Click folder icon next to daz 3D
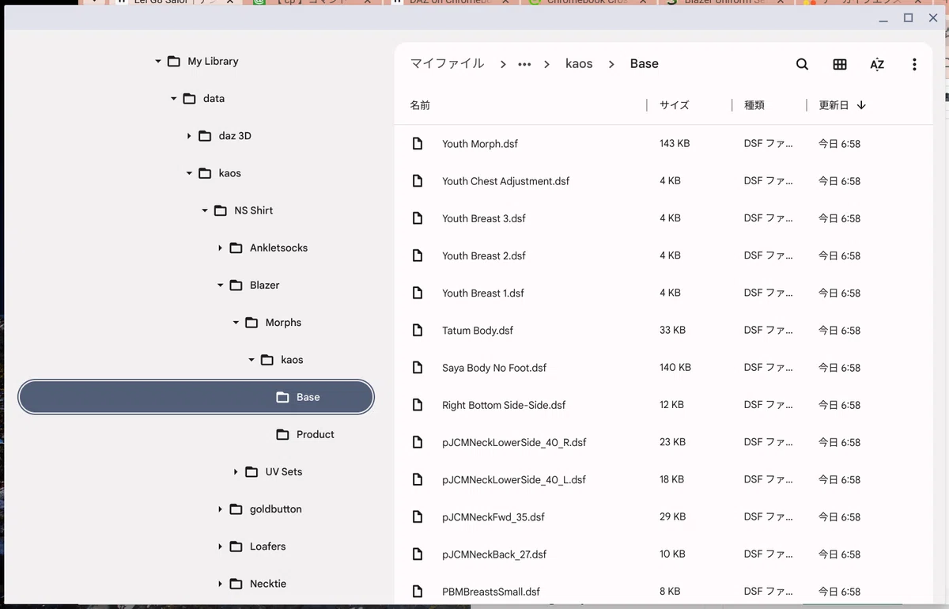The image size is (949, 609). pyautogui.click(x=205, y=136)
